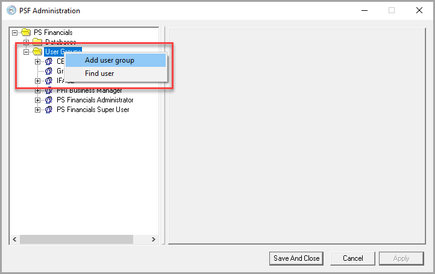Click the PS Financials root folder icon
This screenshot has height=274, width=435.
tap(26, 32)
